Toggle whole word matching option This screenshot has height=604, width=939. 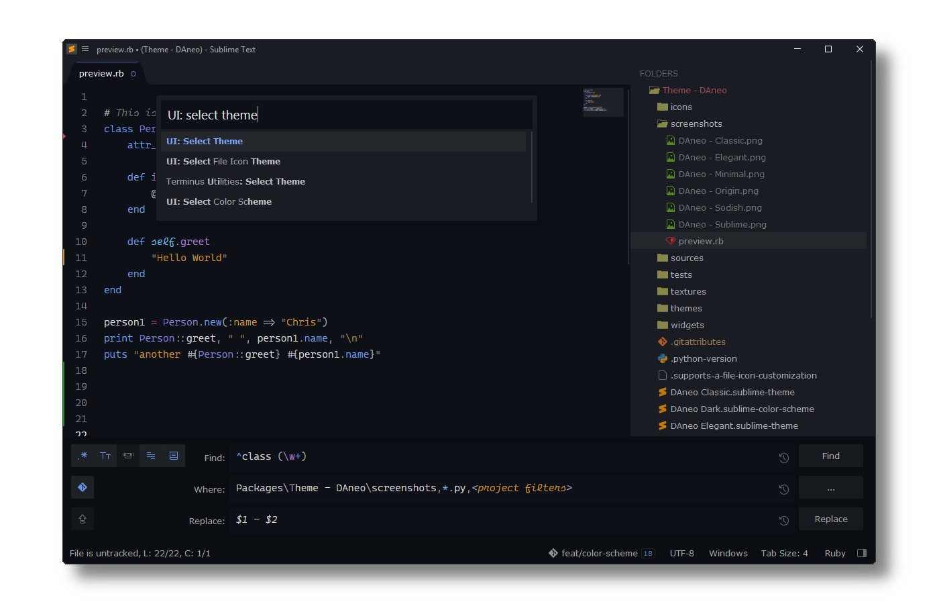128,456
